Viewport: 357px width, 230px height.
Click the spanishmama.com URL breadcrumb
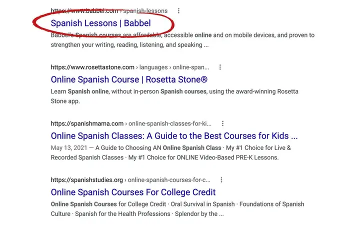[87, 123]
